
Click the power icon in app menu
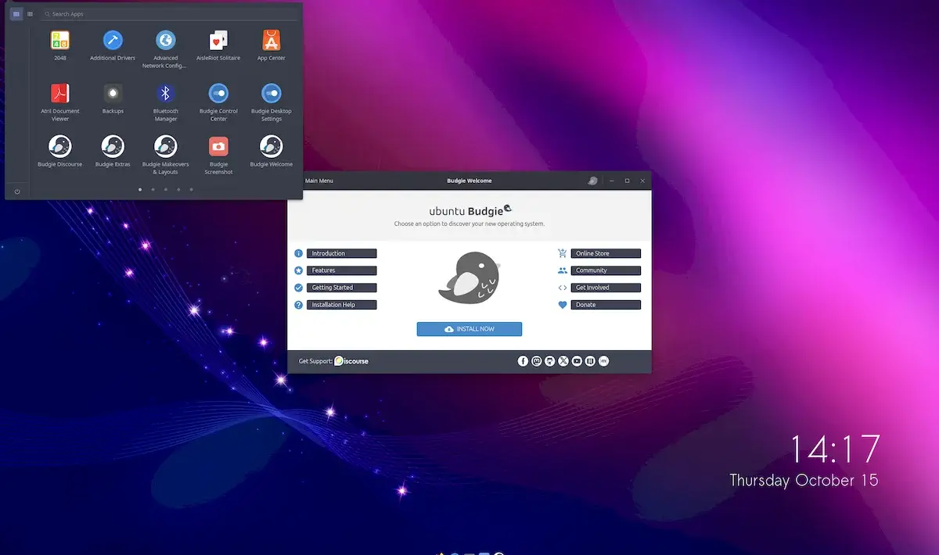click(16, 191)
